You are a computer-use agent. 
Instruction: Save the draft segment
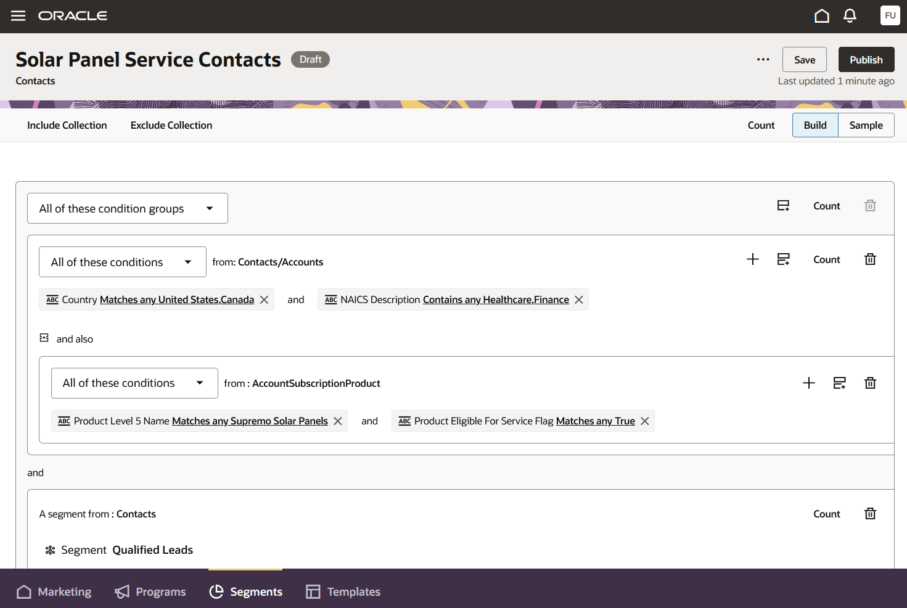click(x=804, y=59)
